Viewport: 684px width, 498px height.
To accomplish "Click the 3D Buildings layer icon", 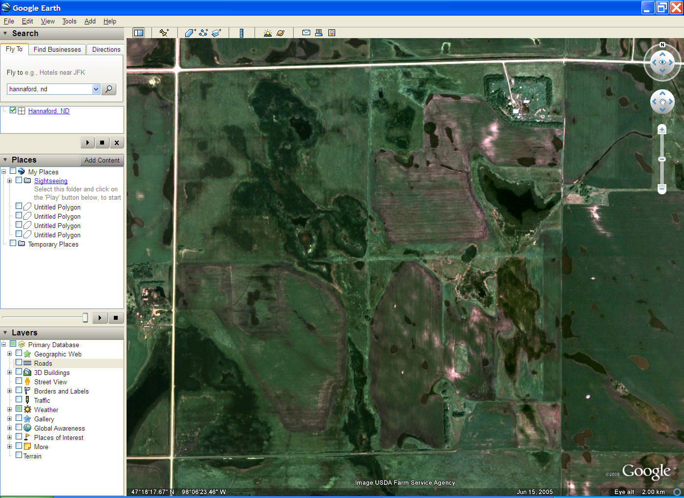I will pyautogui.click(x=27, y=372).
